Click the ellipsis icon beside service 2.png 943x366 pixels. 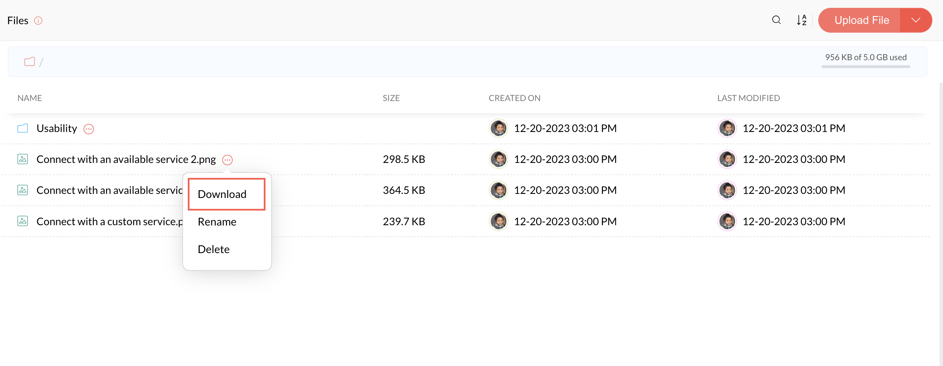click(227, 160)
